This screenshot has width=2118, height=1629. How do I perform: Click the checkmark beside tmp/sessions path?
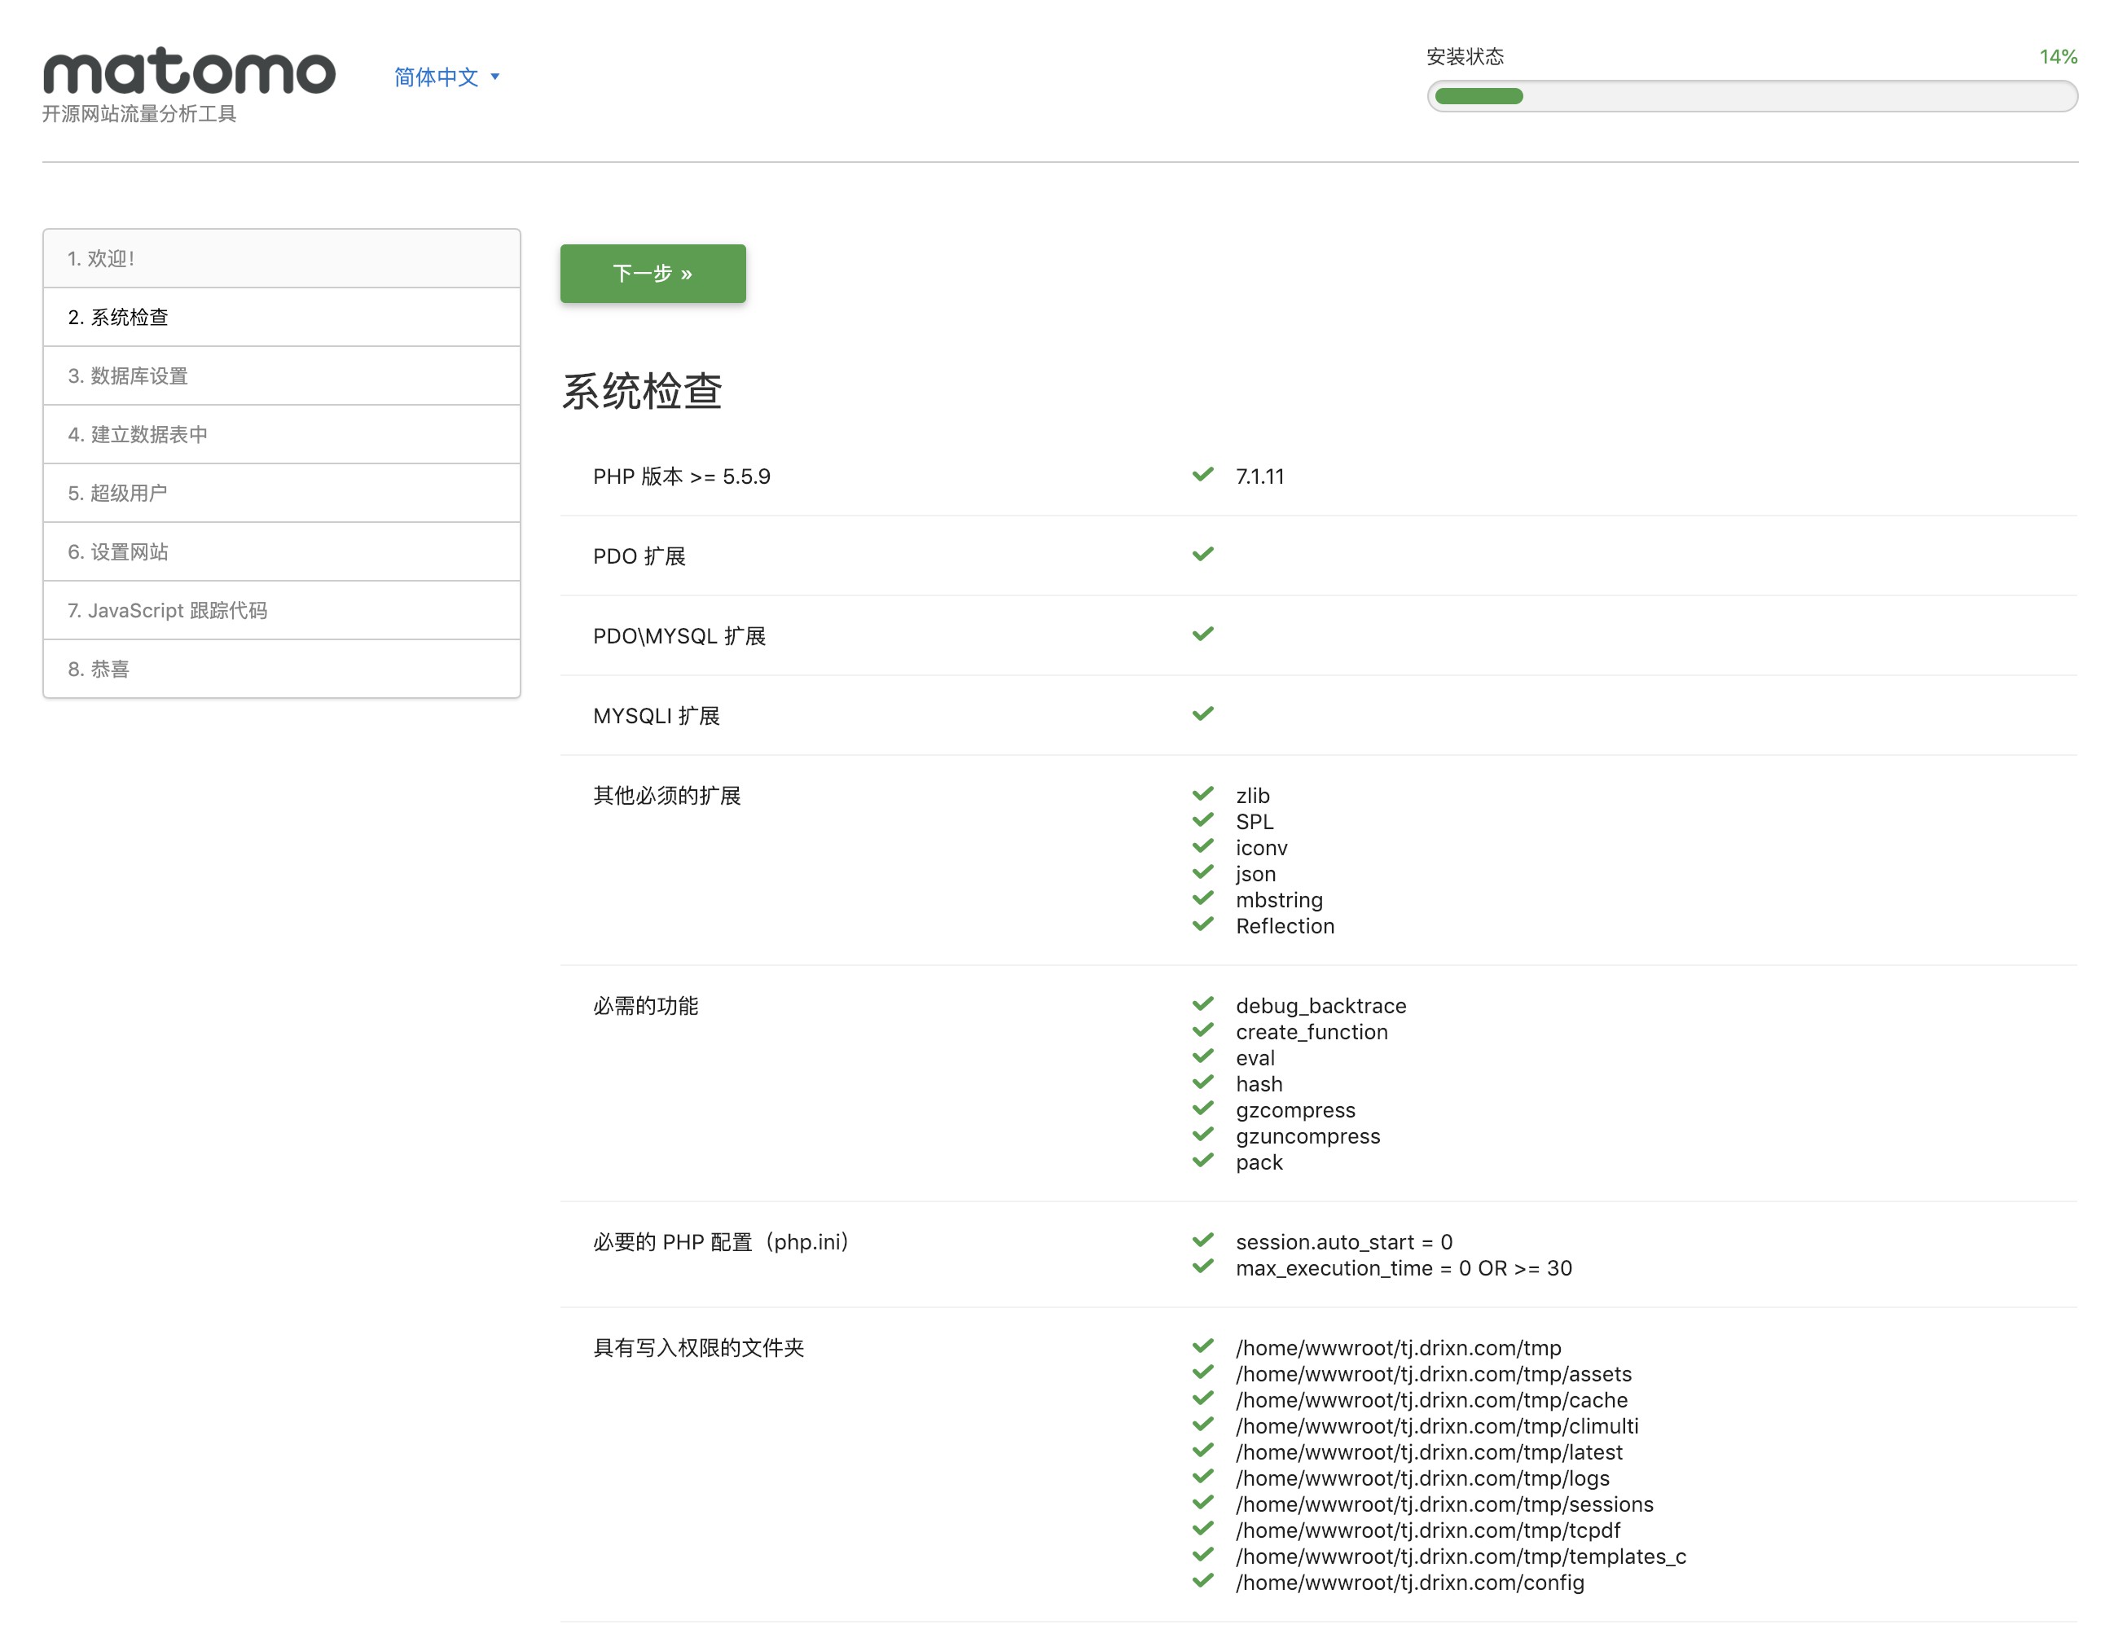[1202, 1503]
